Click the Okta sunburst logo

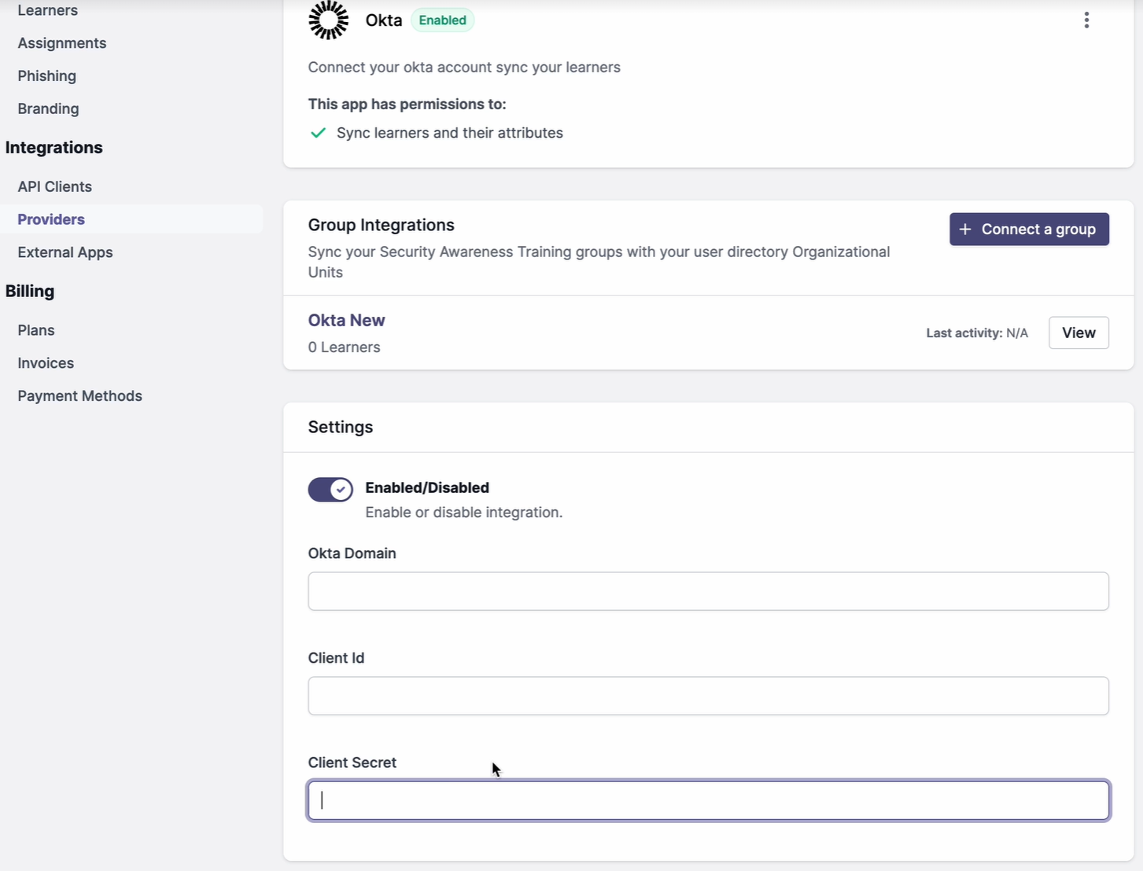(x=328, y=20)
